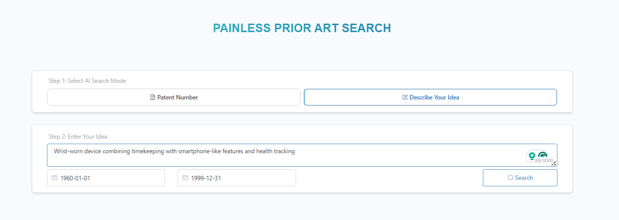Click the Step 2: Enter Your Idea label

pyautogui.click(x=78, y=137)
